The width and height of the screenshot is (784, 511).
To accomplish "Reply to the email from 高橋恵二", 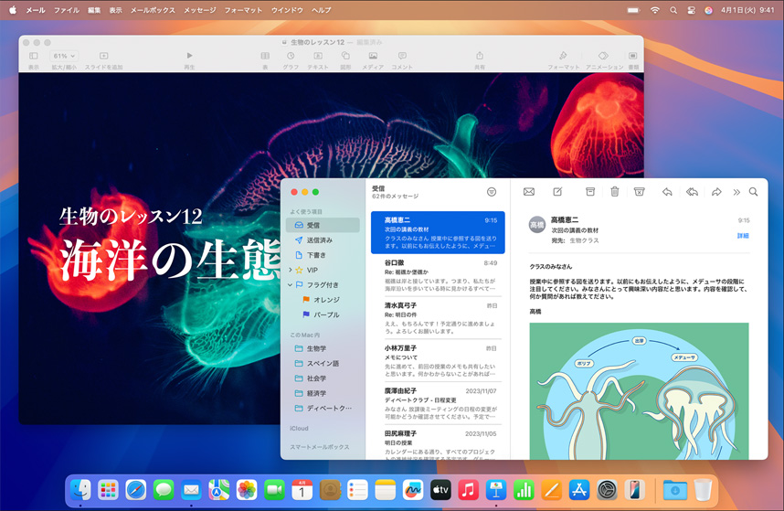I will point(667,192).
